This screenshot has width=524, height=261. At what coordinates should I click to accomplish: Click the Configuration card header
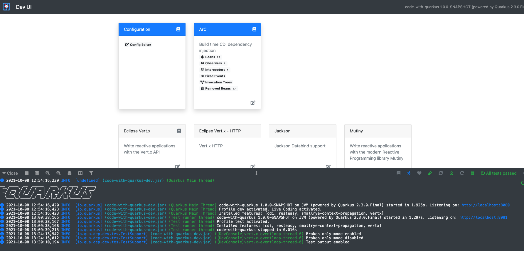pos(152,29)
